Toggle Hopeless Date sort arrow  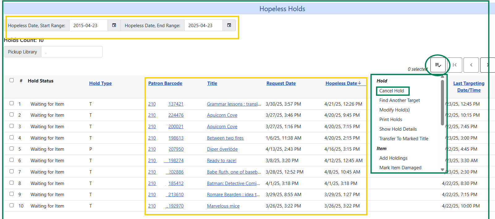pos(360,83)
